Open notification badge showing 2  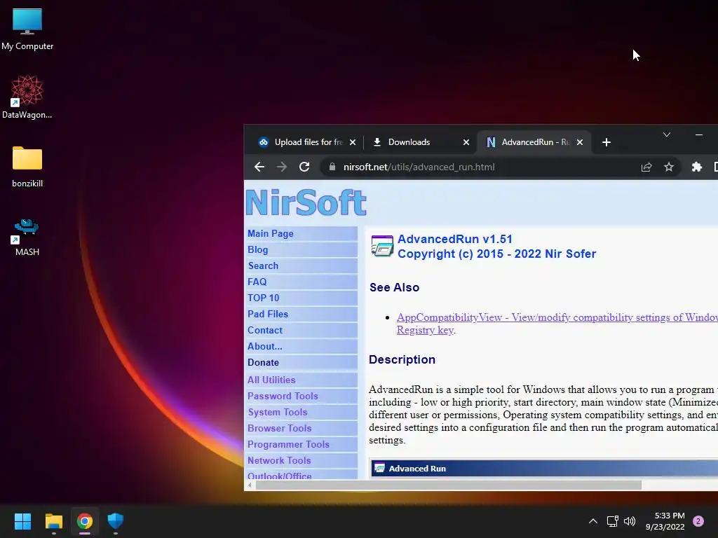[x=698, y=521]
